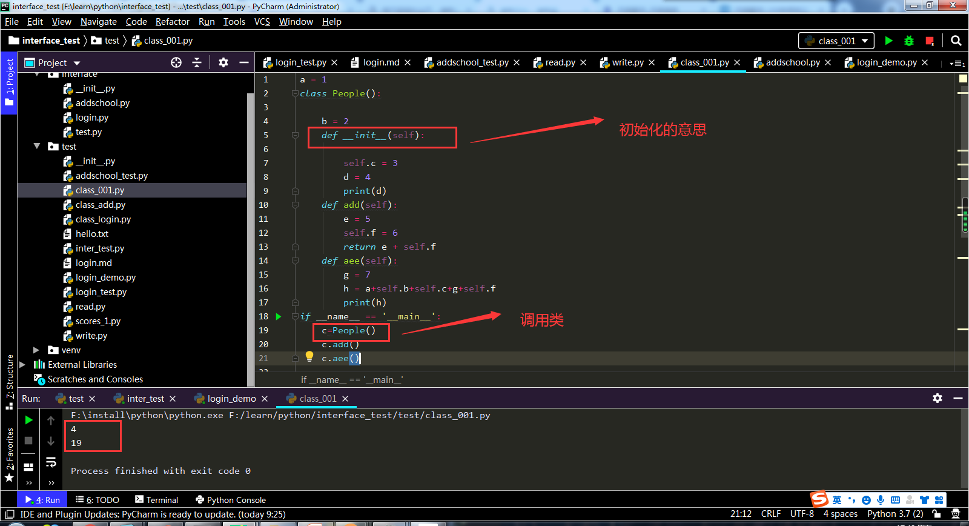
Task: Fold the People class definition in the gutter
Action: tap(295, 93)
